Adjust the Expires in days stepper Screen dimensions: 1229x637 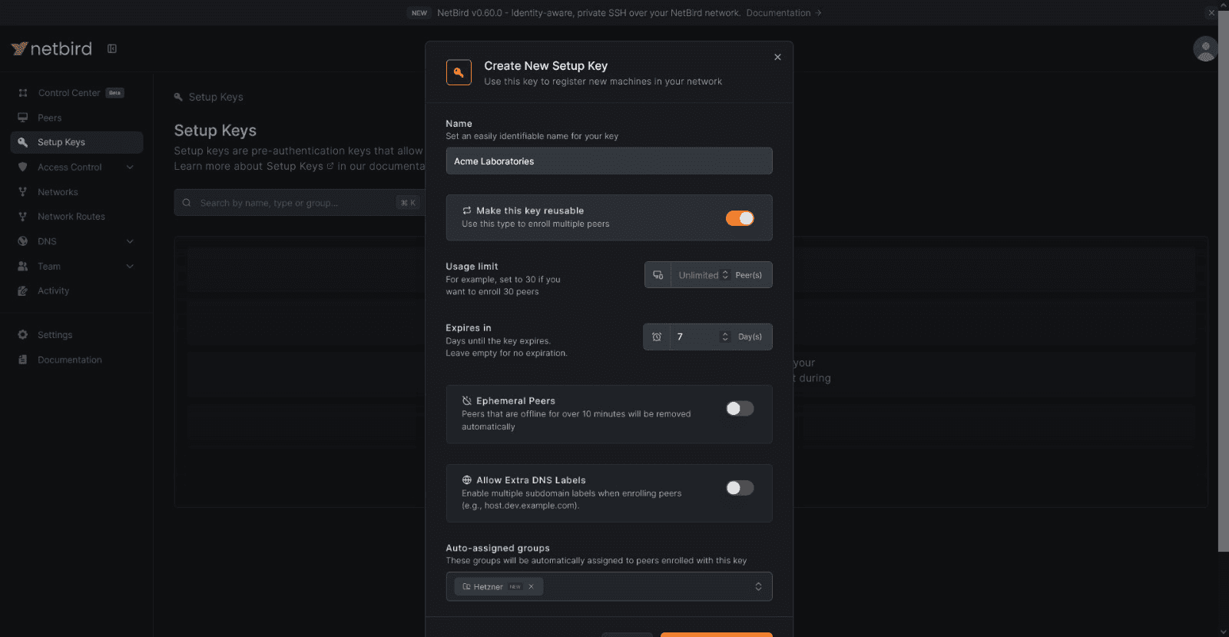click(x=724, y=337)
